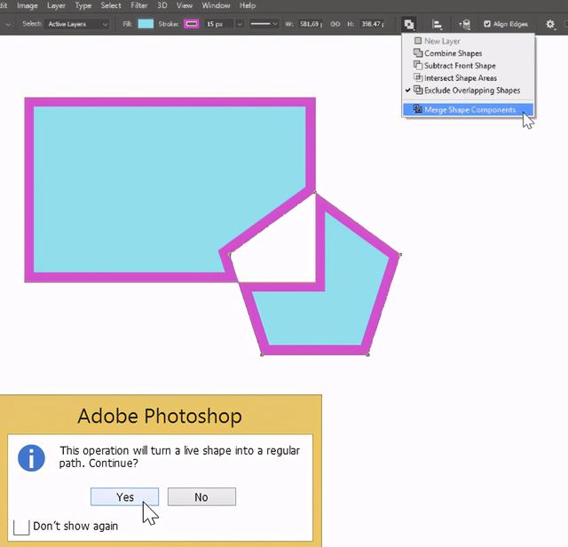Click the shape width W field

click(310, 24)
